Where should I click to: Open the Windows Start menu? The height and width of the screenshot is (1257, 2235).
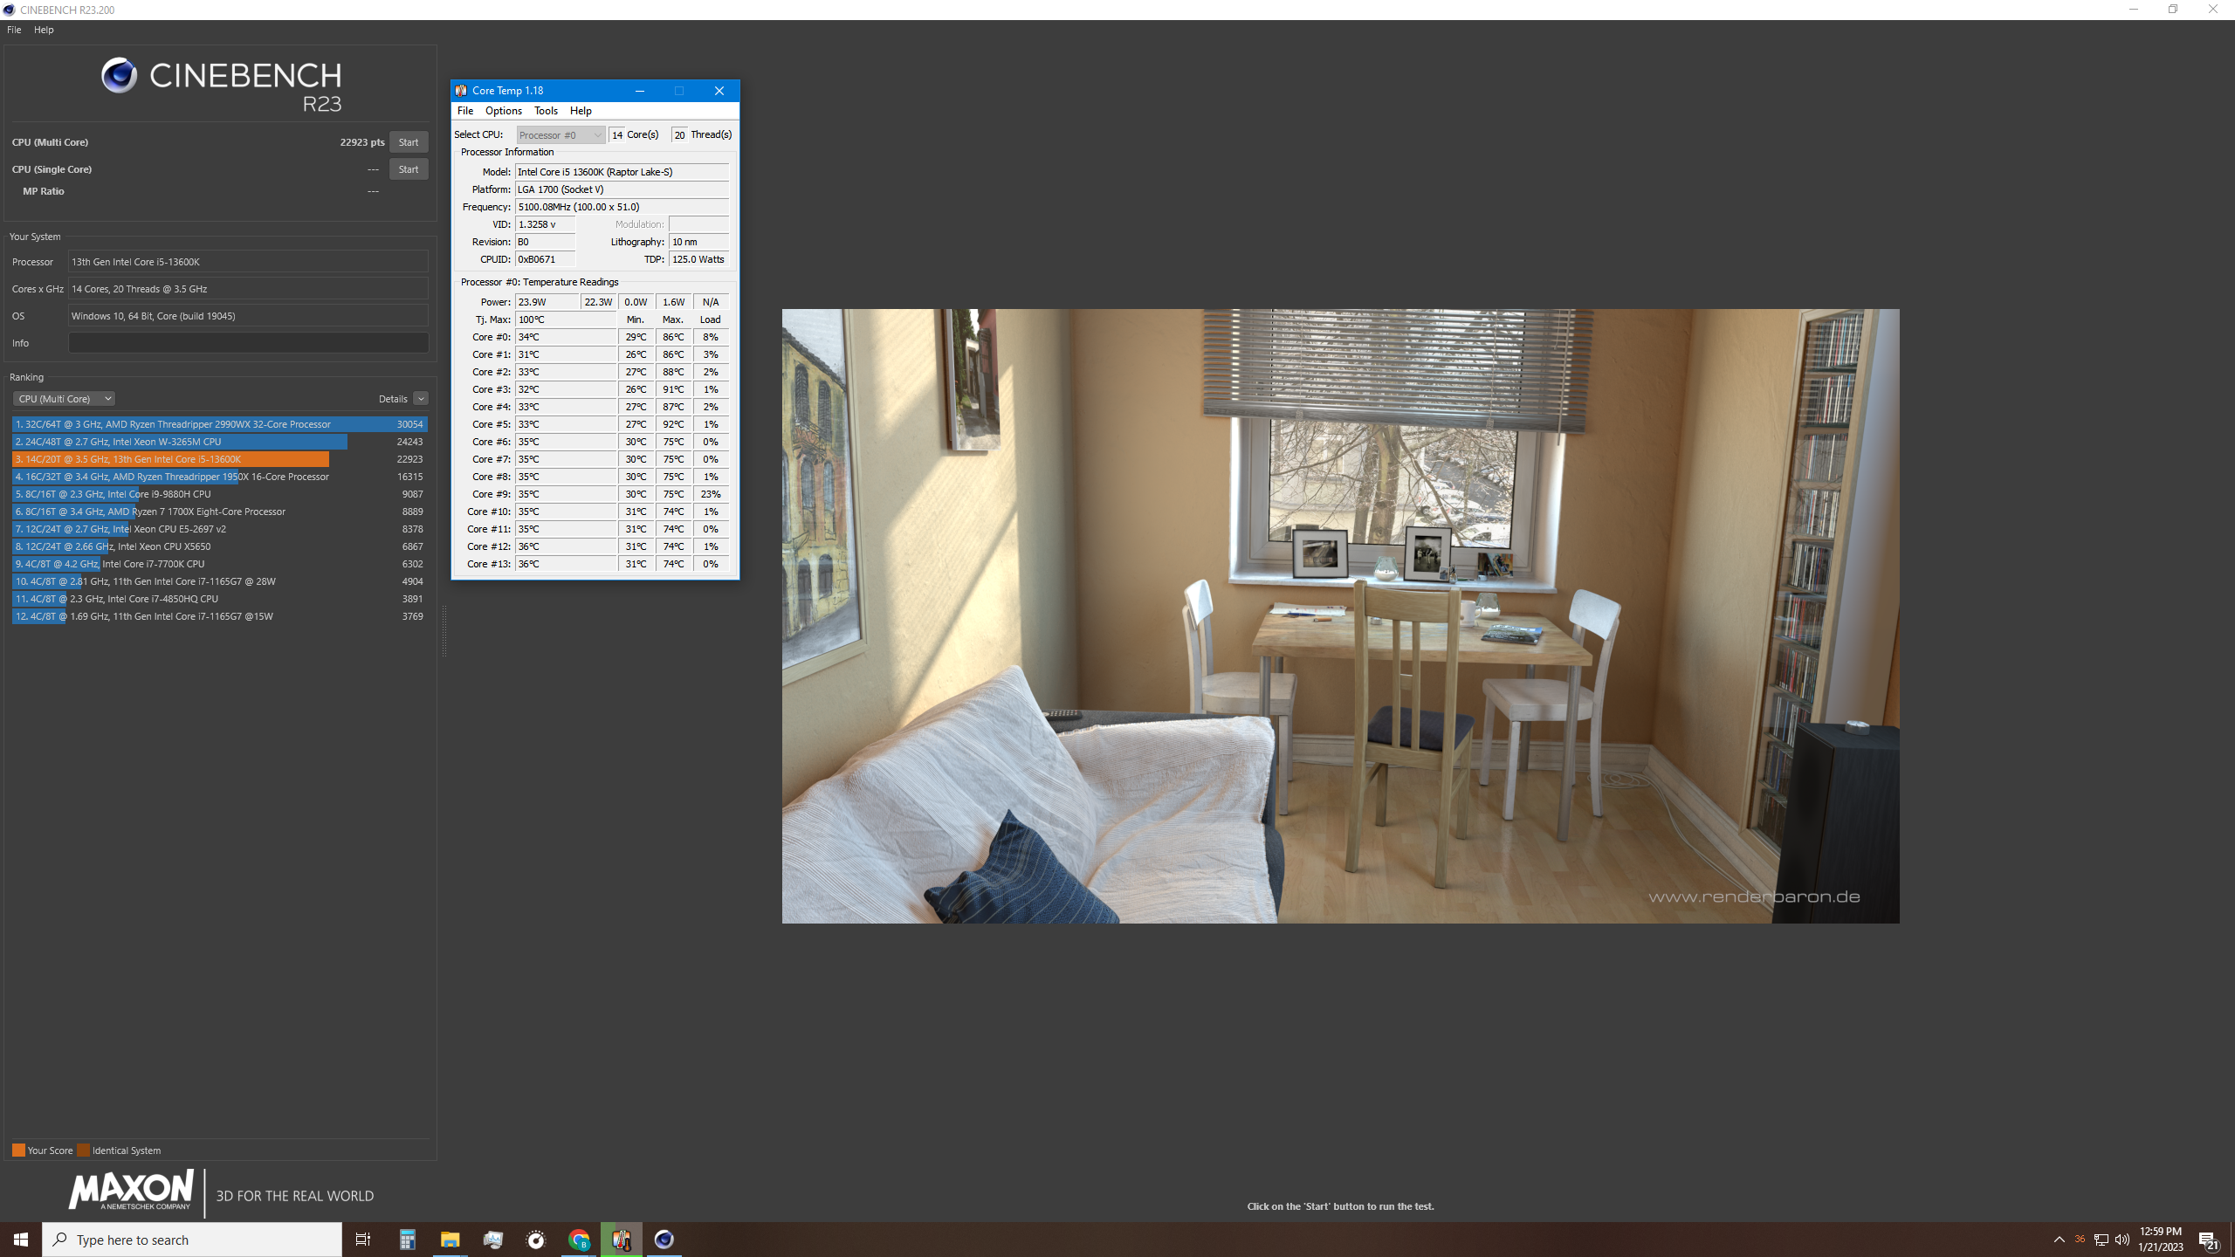click(x=21, y=1240)
